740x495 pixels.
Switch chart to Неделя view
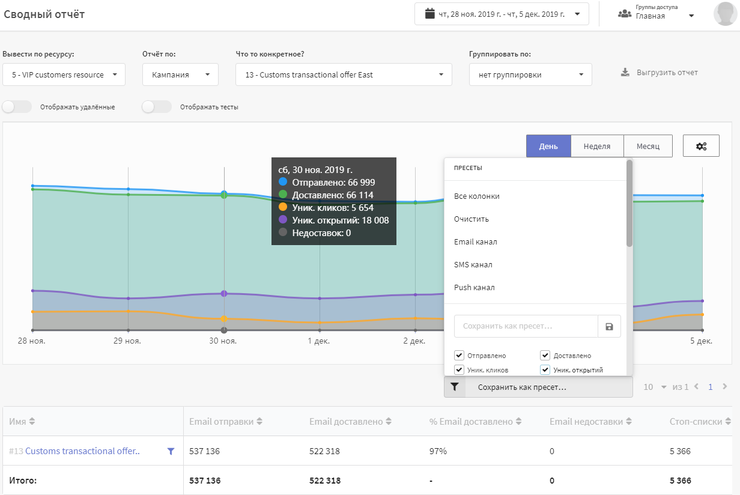(x=596, y=146)
